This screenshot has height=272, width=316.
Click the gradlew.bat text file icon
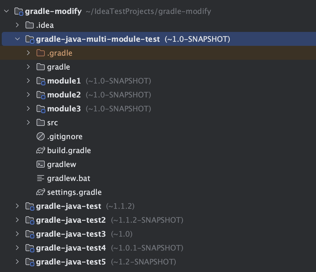41,178
